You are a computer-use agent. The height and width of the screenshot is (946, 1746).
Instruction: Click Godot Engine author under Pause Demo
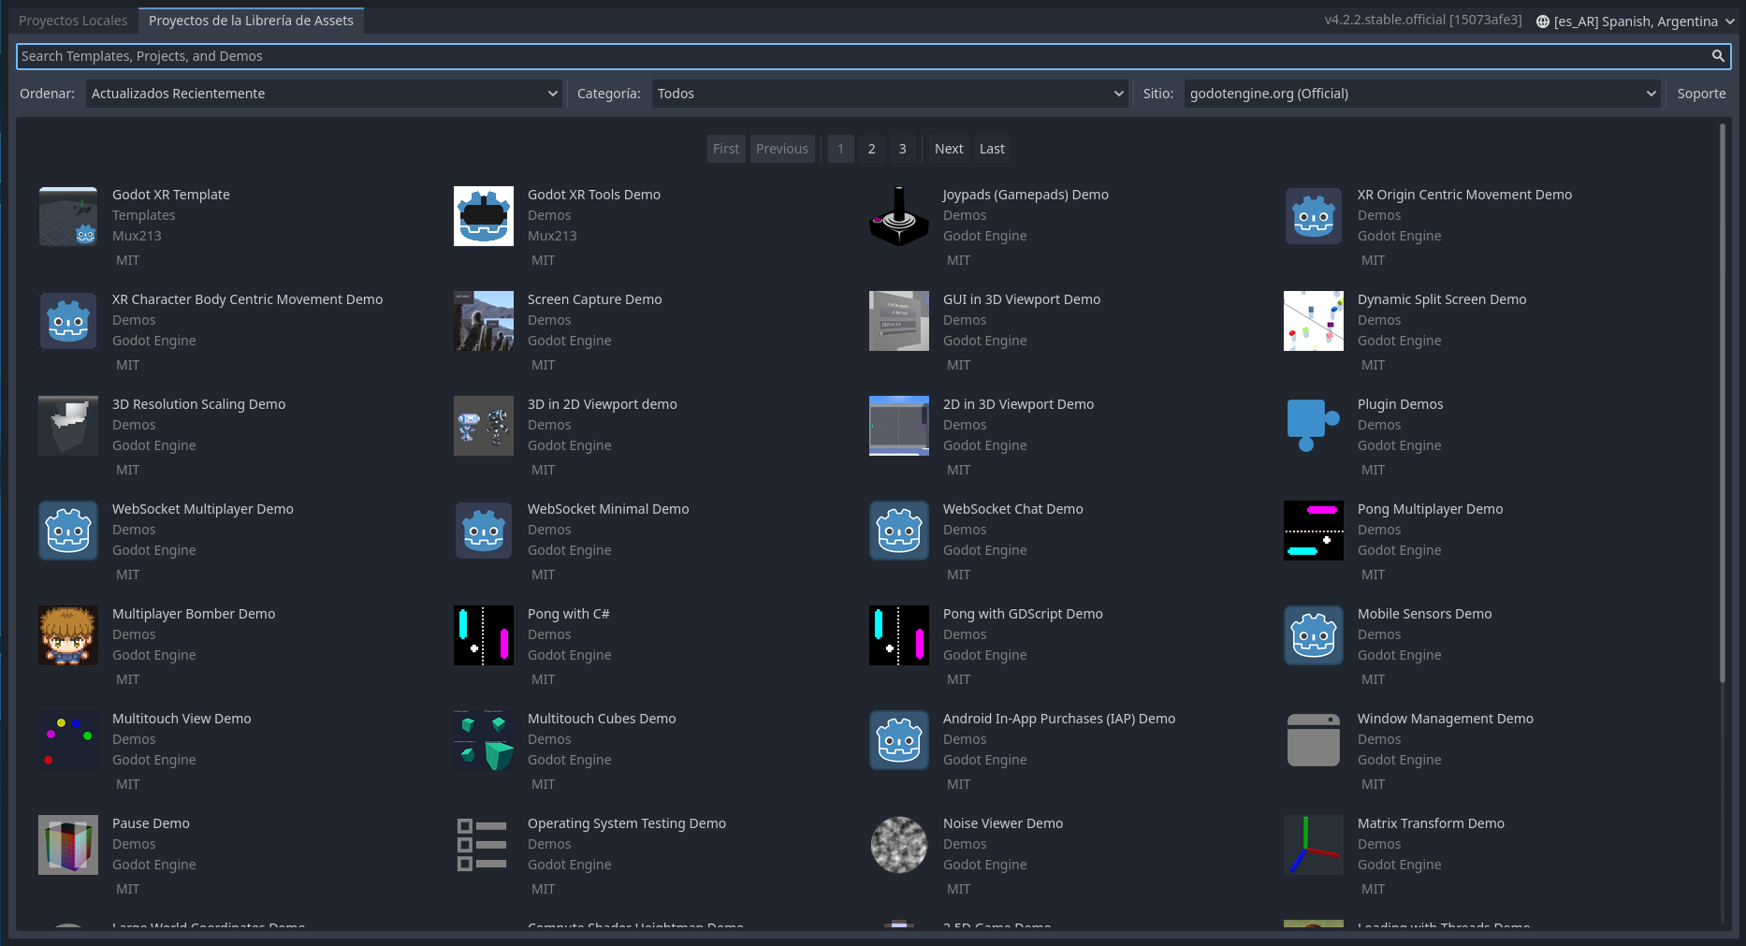point(154,865)
